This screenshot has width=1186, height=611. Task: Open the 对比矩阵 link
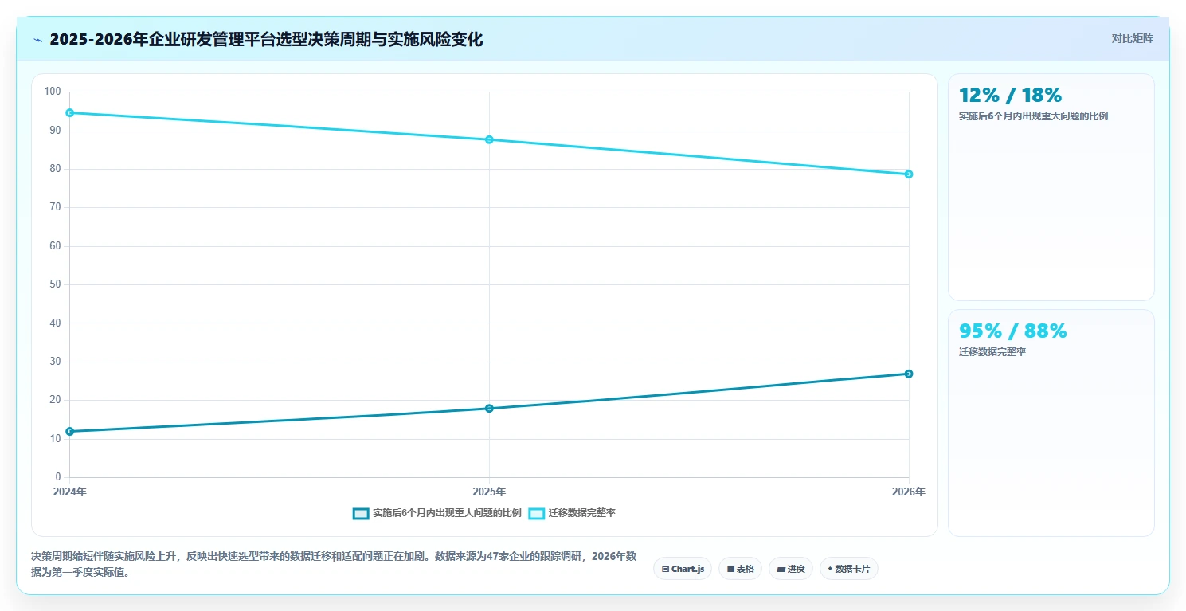[1132, 38]
